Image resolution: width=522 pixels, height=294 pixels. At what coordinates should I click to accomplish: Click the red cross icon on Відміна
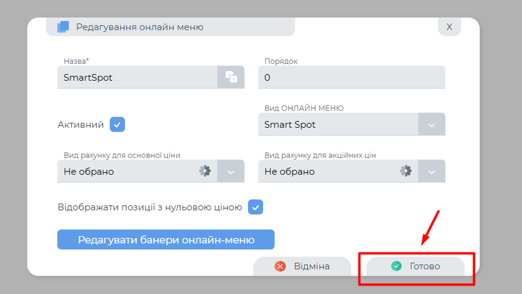coord(281,266)
